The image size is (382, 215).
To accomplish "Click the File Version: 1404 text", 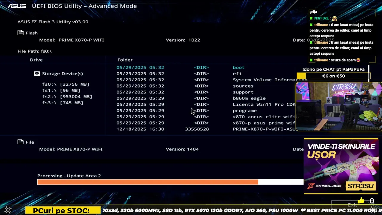I will [x=182, y=149].
